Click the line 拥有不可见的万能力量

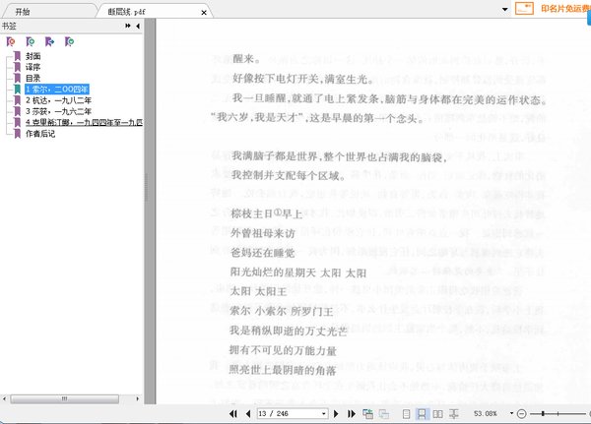[283, 350]
